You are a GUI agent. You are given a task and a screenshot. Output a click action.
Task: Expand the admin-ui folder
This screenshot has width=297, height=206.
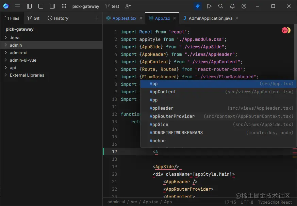[x=6, y=52]
